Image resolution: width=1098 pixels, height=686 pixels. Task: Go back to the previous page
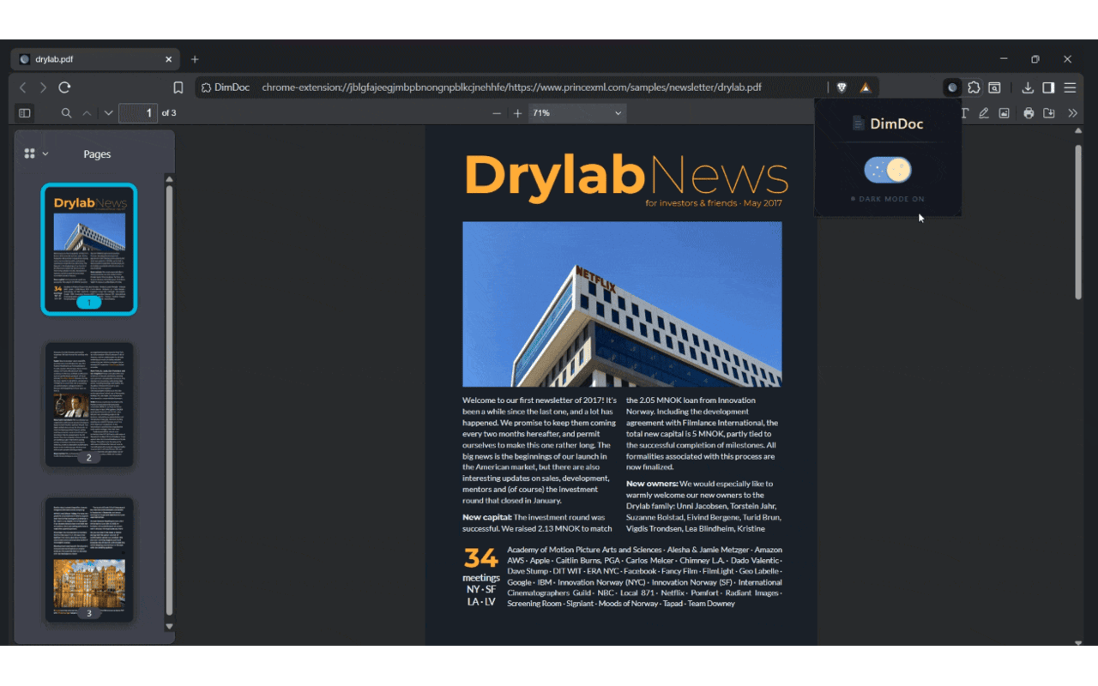23,87
